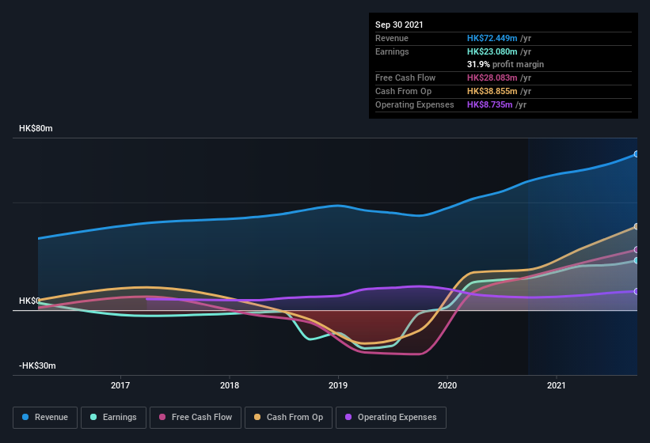
Task: Click the Revenue line end marker
Action: pyautogui.click(x=637, y=154)
